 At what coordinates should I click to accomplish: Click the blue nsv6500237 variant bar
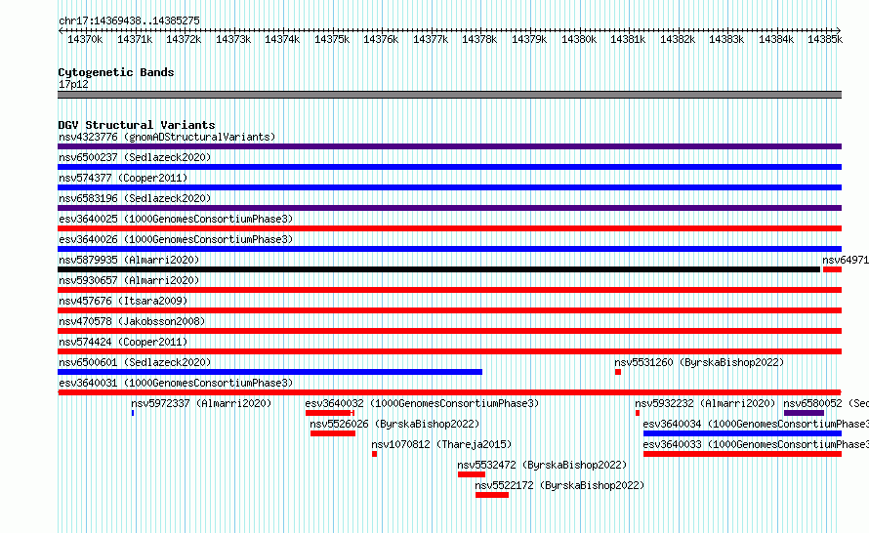(449, 167)
